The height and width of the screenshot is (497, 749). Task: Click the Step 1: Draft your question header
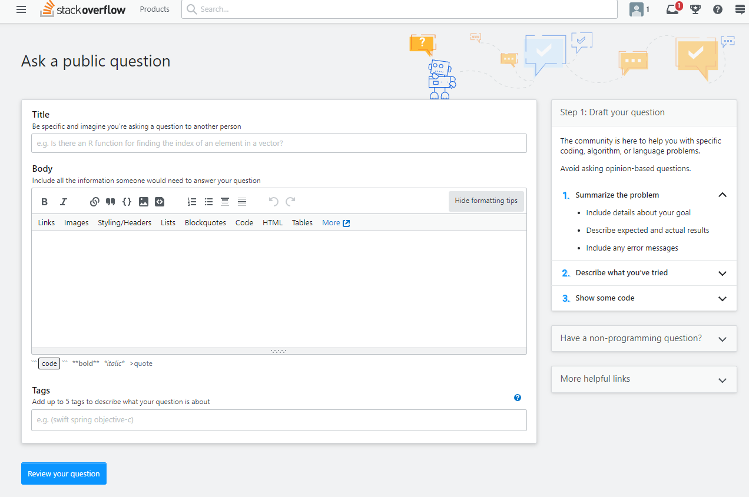click(644, 113)
